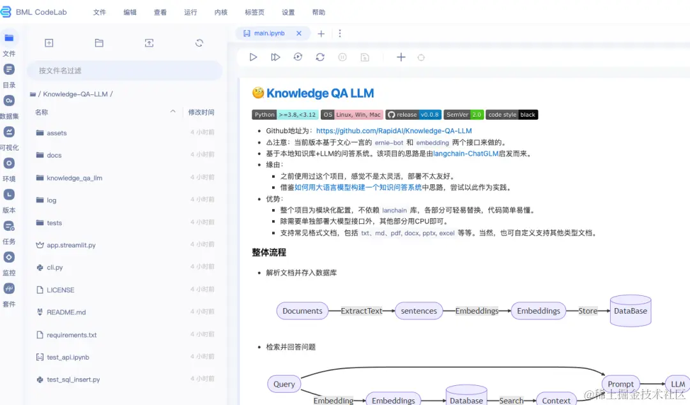Open the 文件 sidebar panel icon
The height and width of the screenshot is (405, 690).
click(x=9, y=38)
